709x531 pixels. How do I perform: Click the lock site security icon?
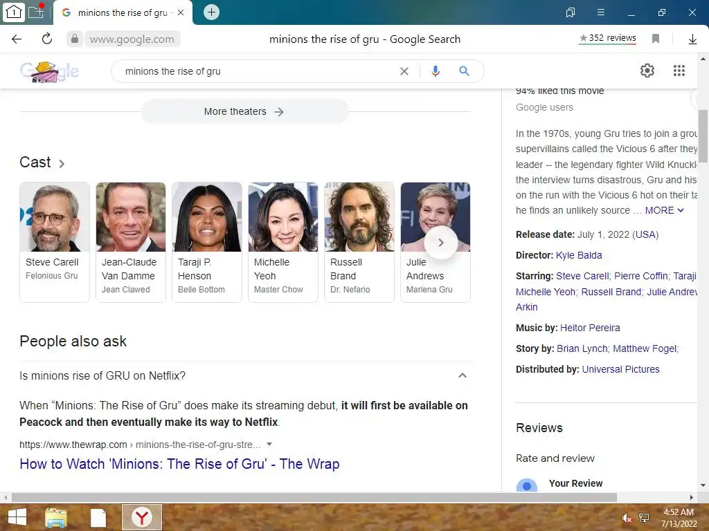tap(75, 39)
